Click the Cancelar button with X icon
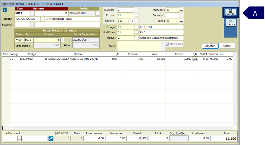This screenshot has height=145, width=265. [x=231, y=23]
